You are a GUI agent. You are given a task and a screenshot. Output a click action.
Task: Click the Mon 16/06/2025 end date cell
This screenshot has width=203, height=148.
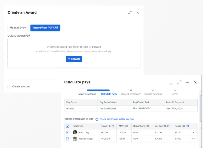(x=148, y=109)
